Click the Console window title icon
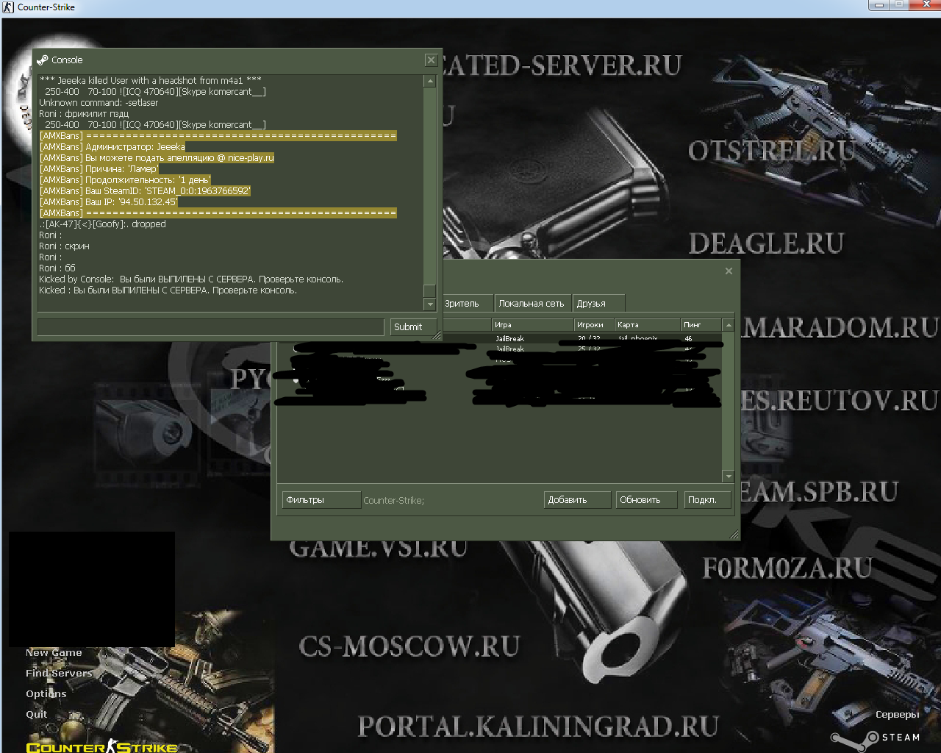Viewport: 941px width, 753px height. click(43, 60)
